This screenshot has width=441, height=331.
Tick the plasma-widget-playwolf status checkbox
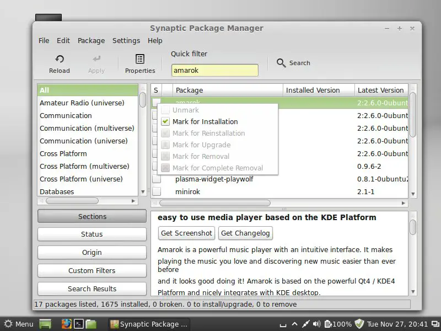point(157,179)
